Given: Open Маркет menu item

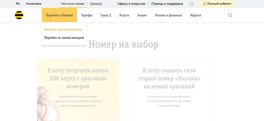Looking at the screenshot, I should click(196, 15).
